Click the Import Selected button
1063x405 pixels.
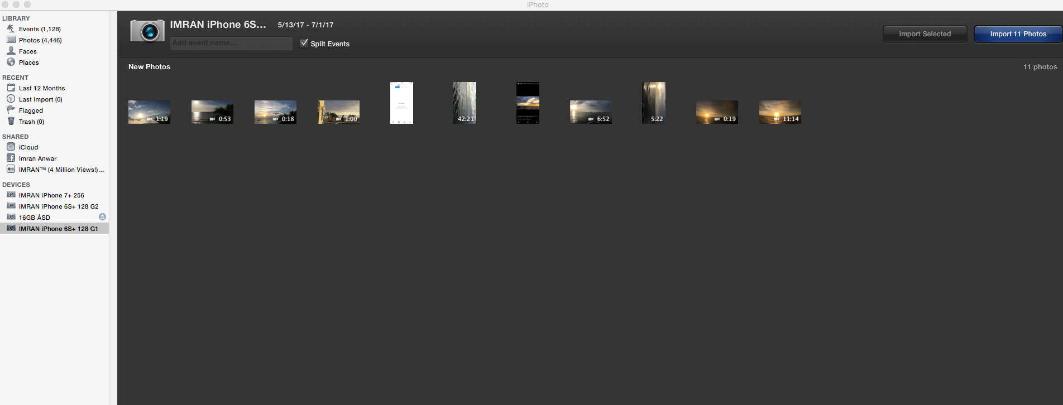pos(925,34)
